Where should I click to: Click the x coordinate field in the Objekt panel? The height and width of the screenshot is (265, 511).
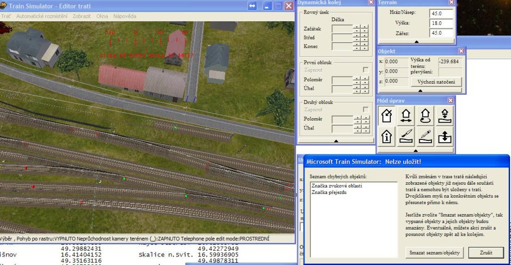coord(396,61)
